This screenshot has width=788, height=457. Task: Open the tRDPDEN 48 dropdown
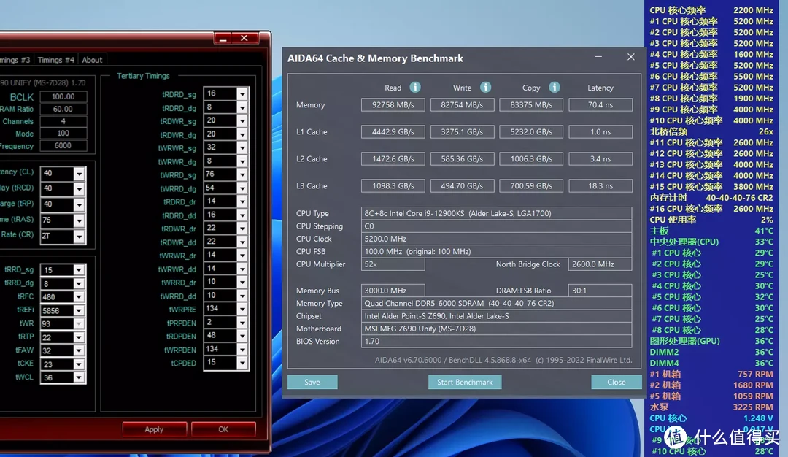pos(242,336)
